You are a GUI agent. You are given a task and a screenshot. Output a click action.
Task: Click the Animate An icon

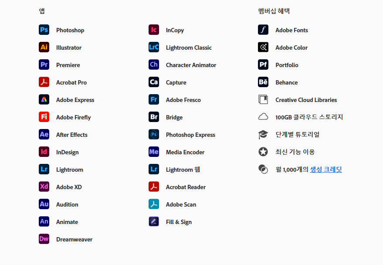pos(44,221)
